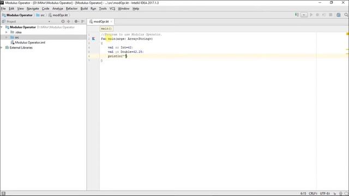Click Kotlin run gutter icon beside main
Screen dimensions: 349x196
[93, 39]
